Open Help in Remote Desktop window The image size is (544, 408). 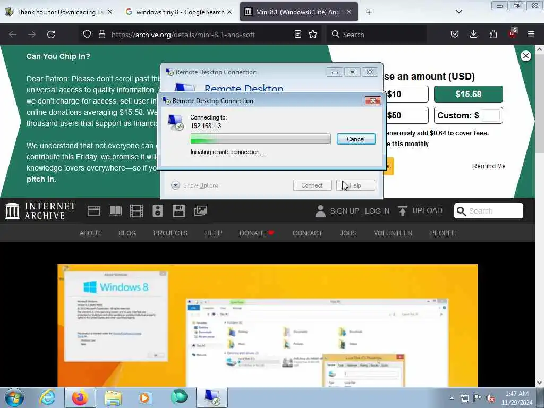[355, 185]
